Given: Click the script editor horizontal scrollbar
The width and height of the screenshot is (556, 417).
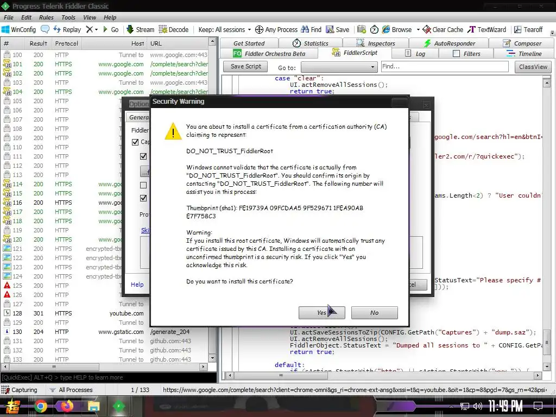Looking at the screenshot, I should point(384,375).
